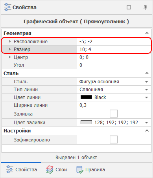Switch to the Слои tab
The width and height of the screenshot is (153, 178).
[57, 170]
